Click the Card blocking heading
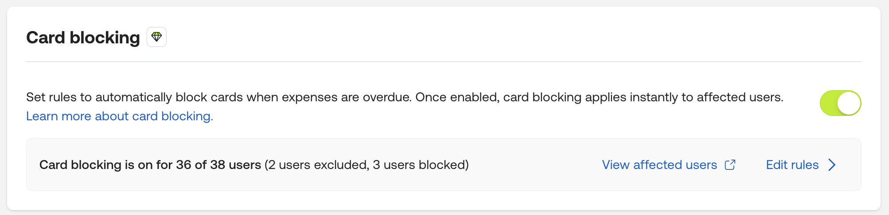Viewport: 889px width, 215px height. 83,38
